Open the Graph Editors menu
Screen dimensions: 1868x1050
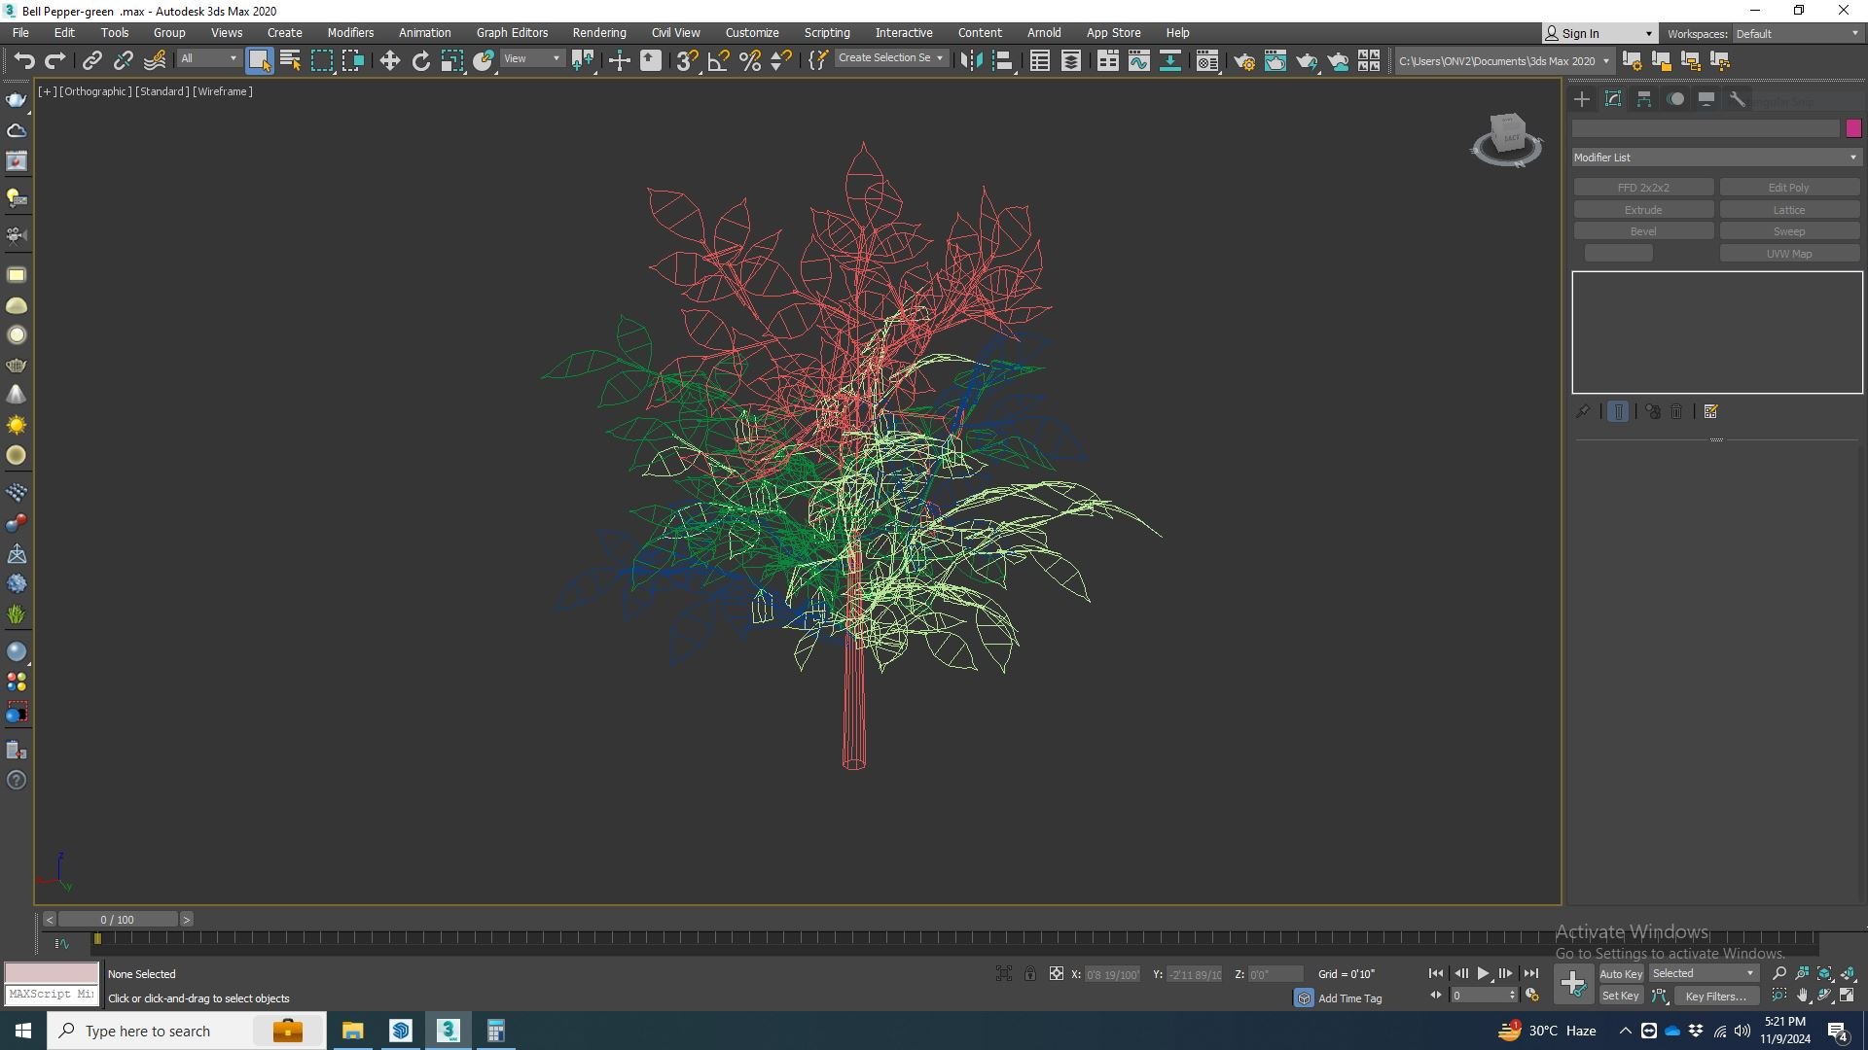(512, 32)
